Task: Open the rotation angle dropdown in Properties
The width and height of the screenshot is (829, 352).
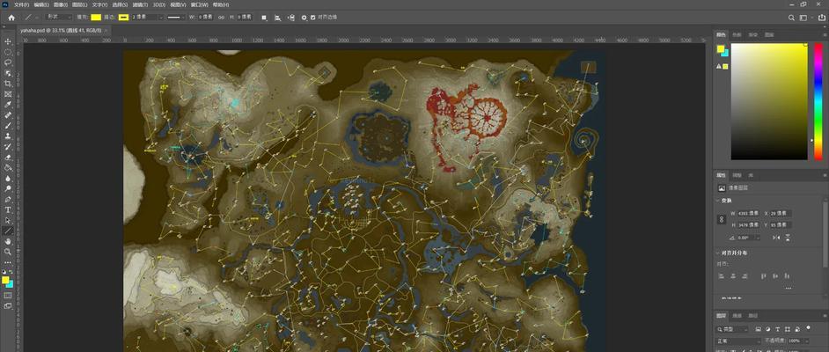Action: [x=759, y=238]
